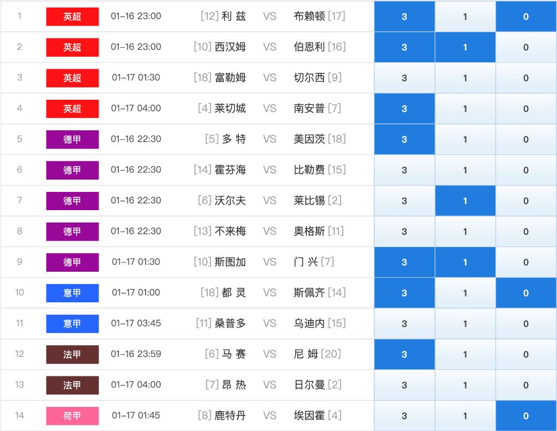The height and width of the screenshot is (431, 557).
Task: Select draw (1) for 多特 vs 美因茨
Action: (465, 139)
